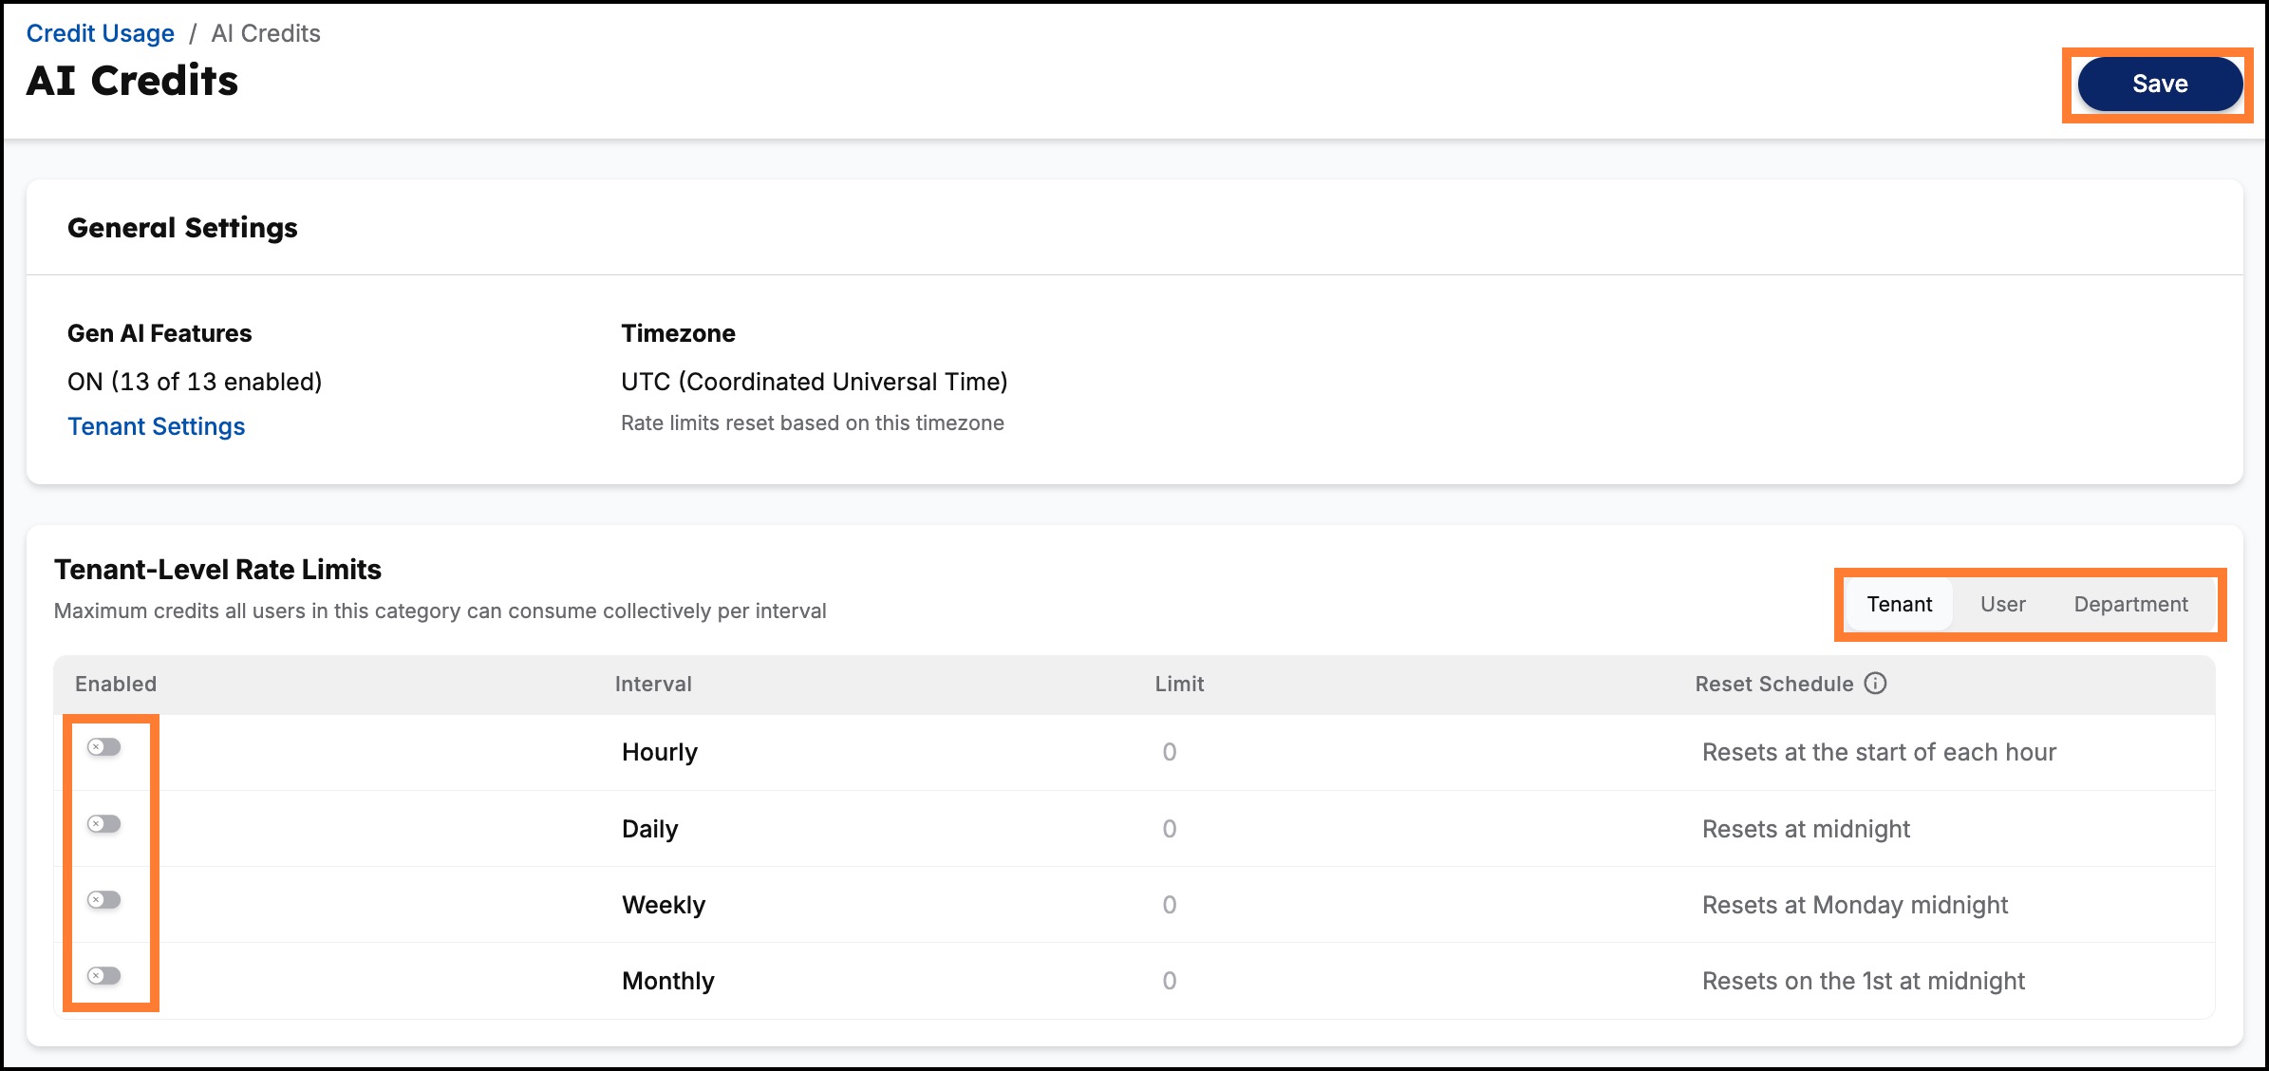Click the Daily limit value field

tap(1170, 829)
